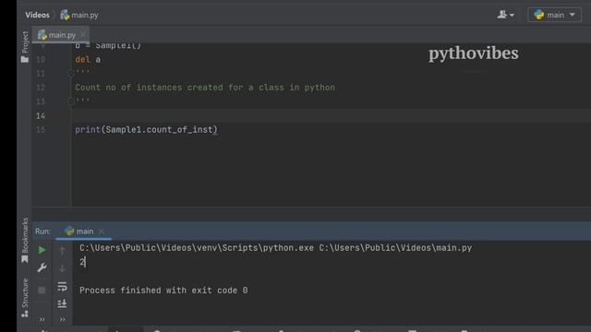Click the main.py path in console output
The height and width of the screenshot is (332, 591).
tap(395, 248)
